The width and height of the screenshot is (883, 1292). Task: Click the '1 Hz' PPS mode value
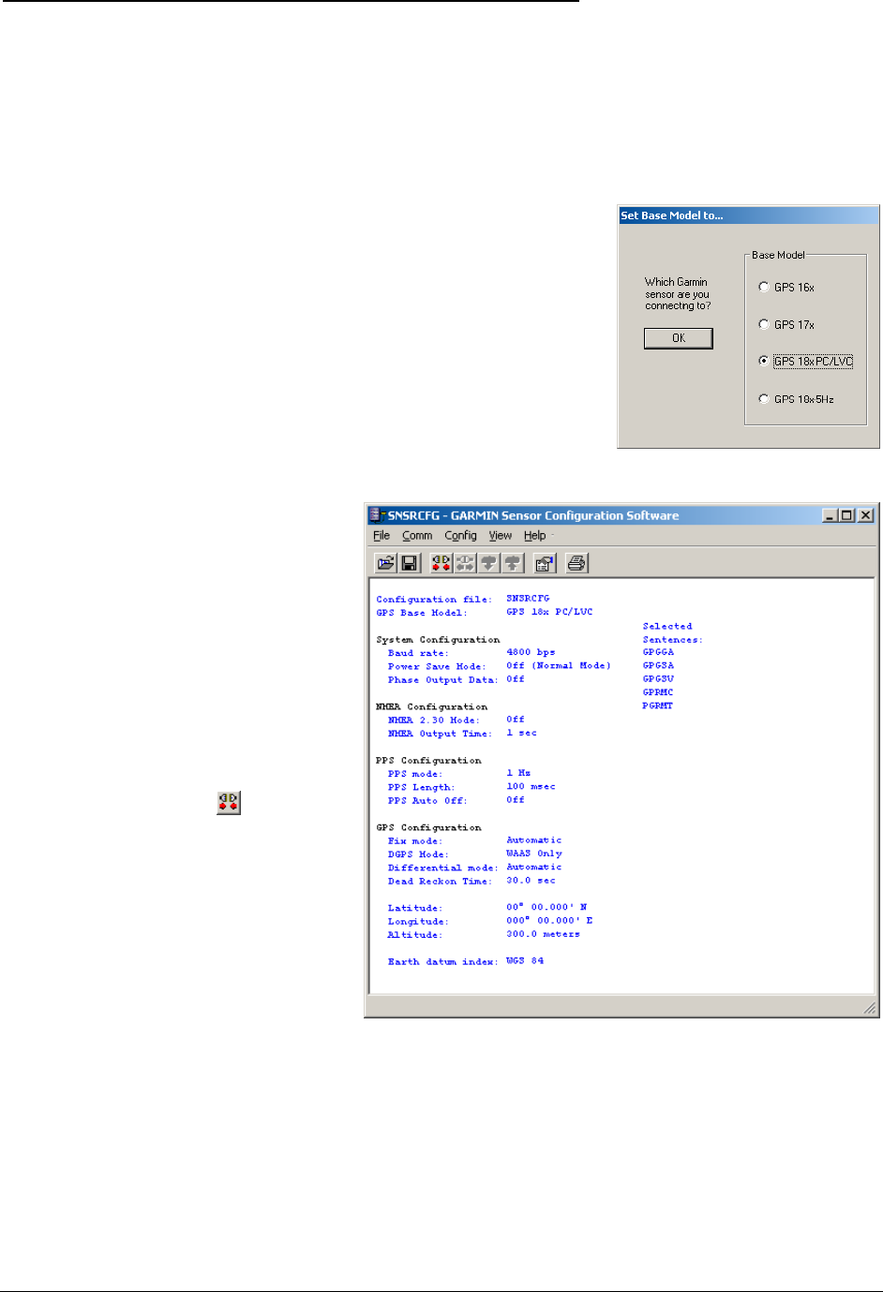(x=518, y=773)
